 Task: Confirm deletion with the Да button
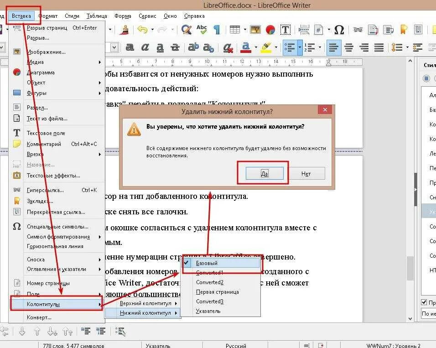point(265,174)
